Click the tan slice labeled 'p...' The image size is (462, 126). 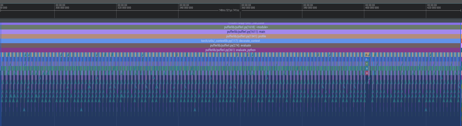tap(367, 55)
